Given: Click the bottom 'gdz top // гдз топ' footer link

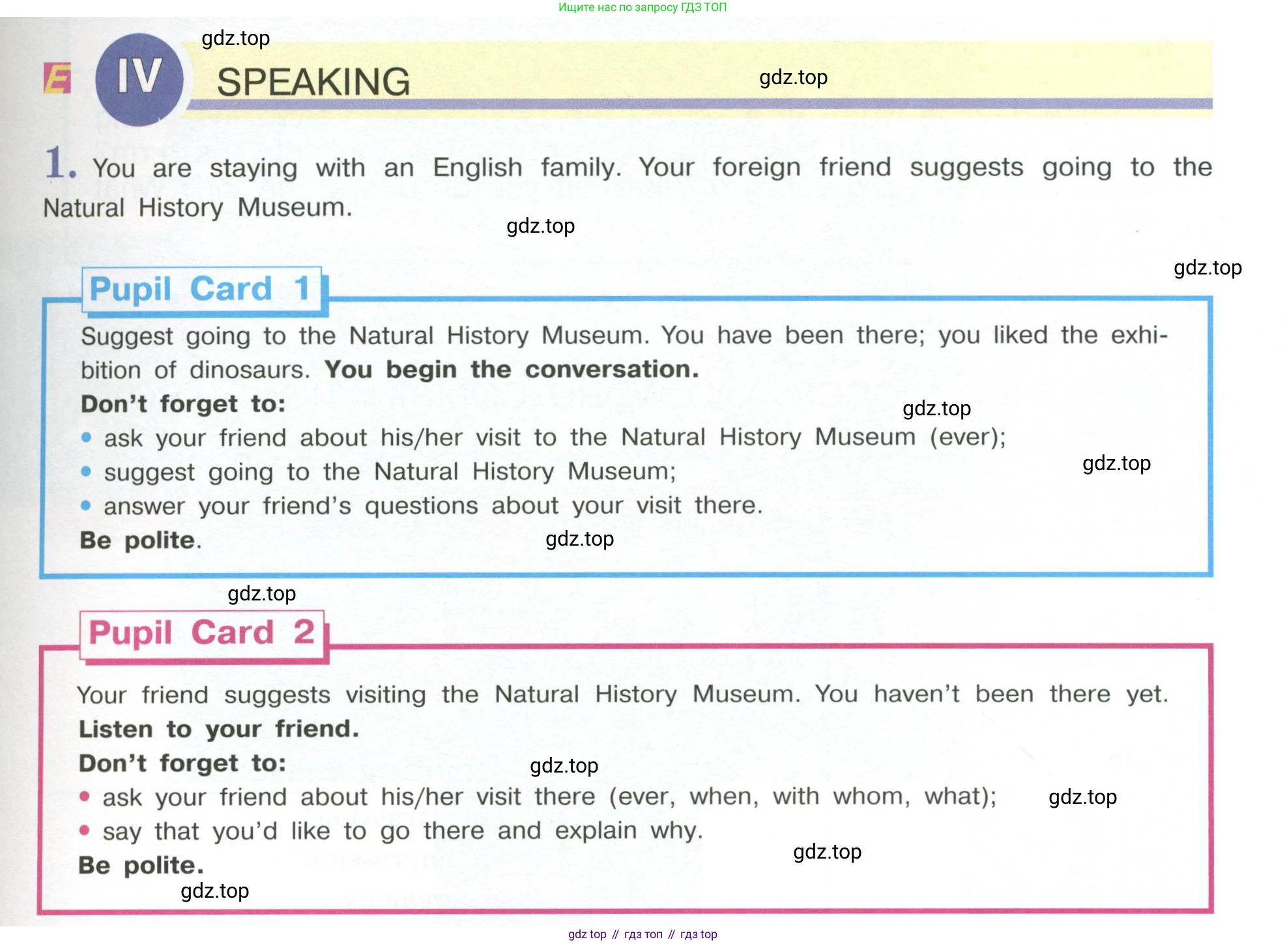Looking at the screenshot, I should pos(642,934).
